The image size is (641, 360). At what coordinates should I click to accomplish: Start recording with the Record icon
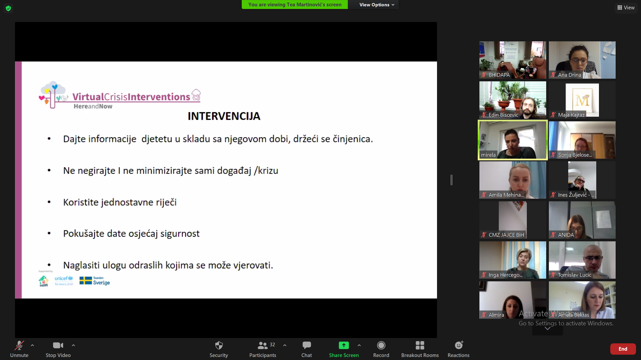coord(381,345)
